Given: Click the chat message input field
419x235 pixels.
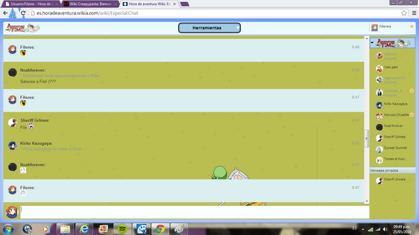Looking at the screenshot, I should click(195, 212).
